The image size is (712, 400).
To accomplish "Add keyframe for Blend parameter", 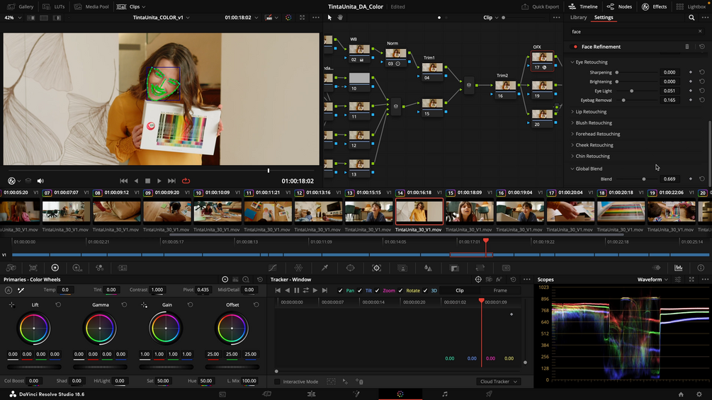I will coord(691,179).
